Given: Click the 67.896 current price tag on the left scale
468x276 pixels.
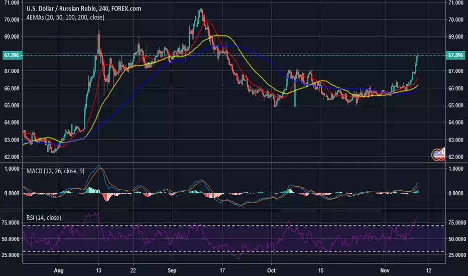Looking at the screenshot, I should tap(12, 55).
